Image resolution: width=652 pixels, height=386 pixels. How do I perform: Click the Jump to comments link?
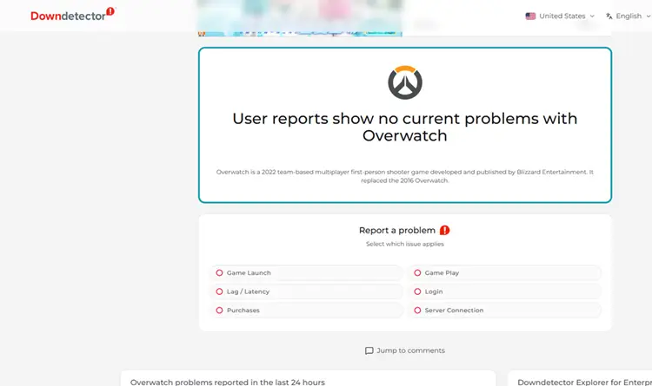point(405,350)
